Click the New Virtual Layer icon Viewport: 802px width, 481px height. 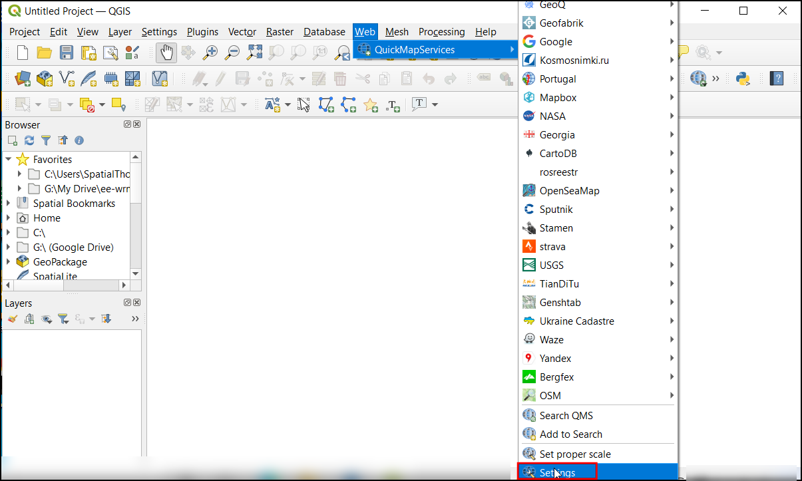click(x=160, y=79)
